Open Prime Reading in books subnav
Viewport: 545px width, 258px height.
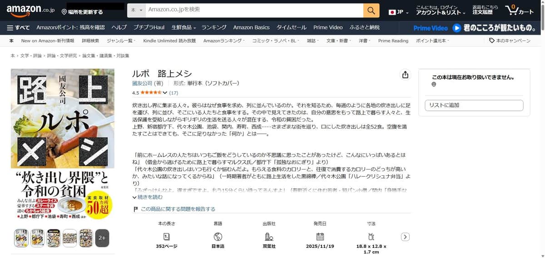point(393,41)
